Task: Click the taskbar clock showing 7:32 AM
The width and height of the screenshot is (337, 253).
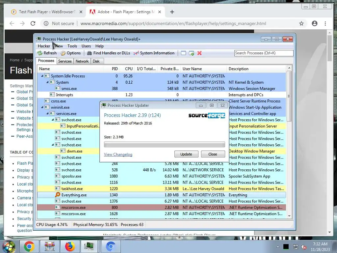Action: point(320,247)
